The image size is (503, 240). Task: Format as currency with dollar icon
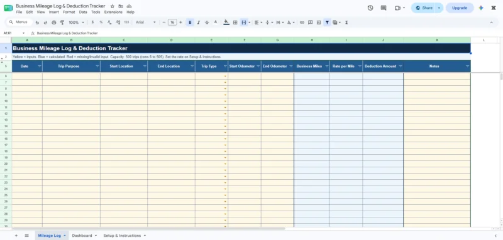point(92,23)
